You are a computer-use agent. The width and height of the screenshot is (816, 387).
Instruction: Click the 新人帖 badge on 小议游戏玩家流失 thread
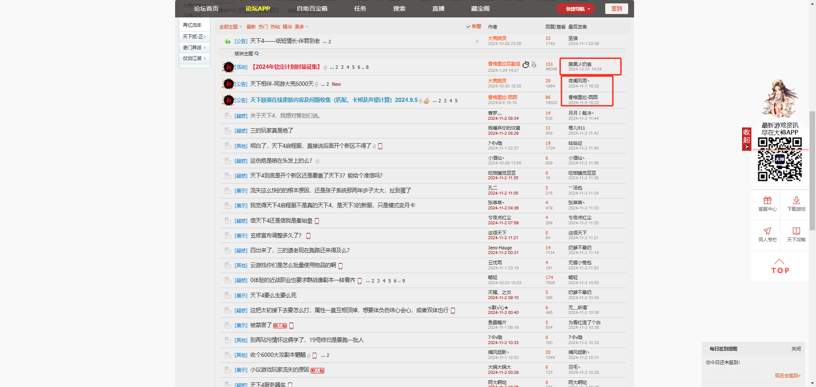point(317,370)
